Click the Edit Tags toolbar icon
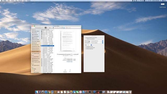The image size is (167, 94). pyautogui.click(x=60, y=28)
